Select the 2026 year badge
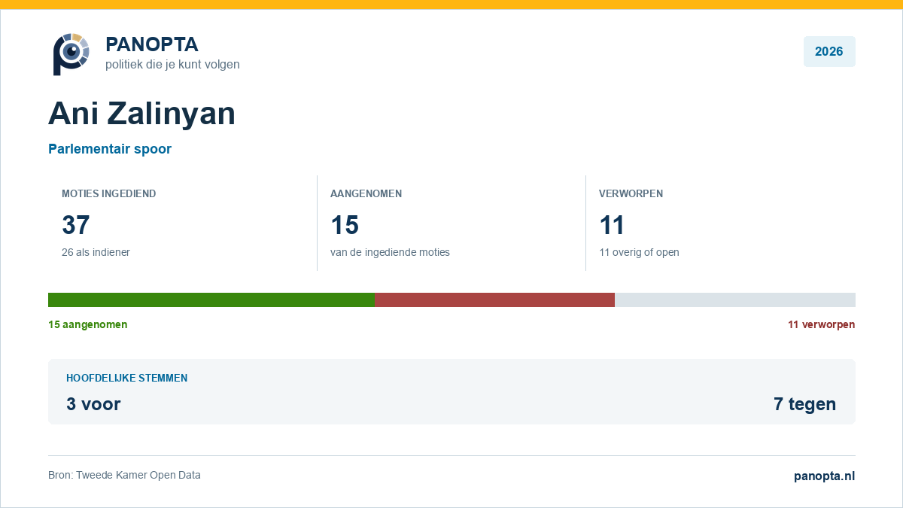This screenshot has height=508, width=903. coord(829,51)
